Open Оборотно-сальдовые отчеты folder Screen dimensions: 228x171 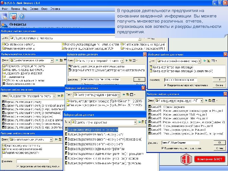click(23, 80)
